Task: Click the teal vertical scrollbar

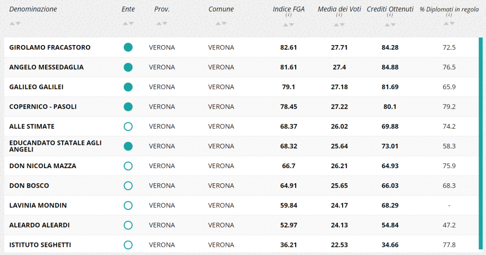Action: (x=481, y=143)
